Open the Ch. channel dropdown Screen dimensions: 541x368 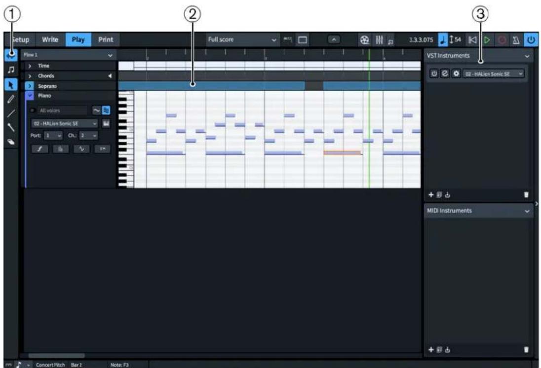tap(88, 136)
